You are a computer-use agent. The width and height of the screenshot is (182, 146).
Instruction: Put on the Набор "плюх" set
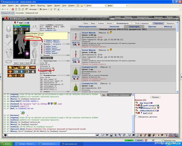(x=51, y=46)
